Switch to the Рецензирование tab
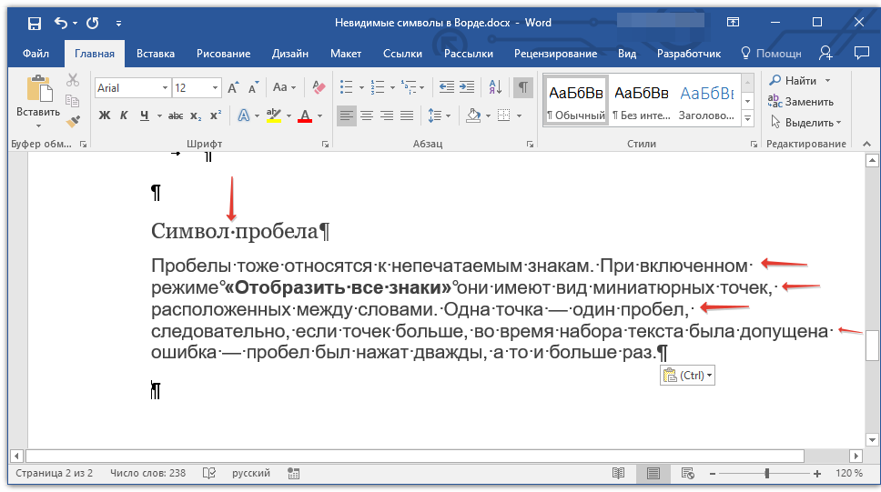The height and width of the screenshot is (492, 881). pyautogui.click(x=554, y=54)
